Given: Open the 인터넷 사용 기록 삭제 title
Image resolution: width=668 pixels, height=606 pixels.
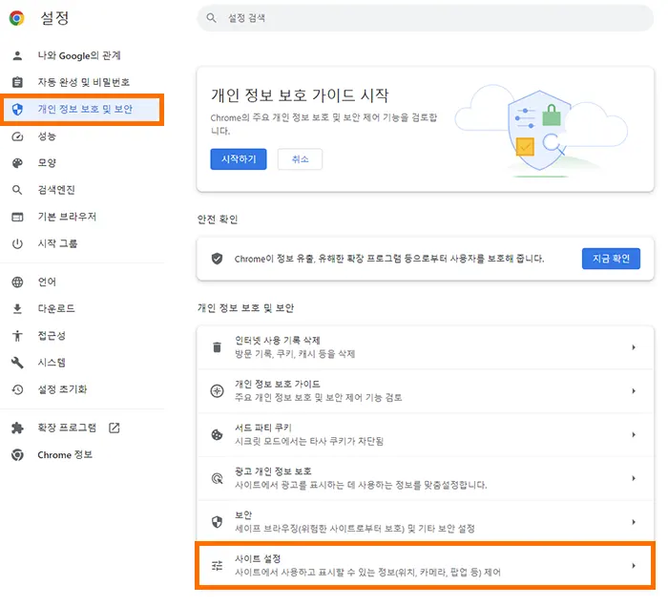Looking at the screenshot, I should click(278, 340).
